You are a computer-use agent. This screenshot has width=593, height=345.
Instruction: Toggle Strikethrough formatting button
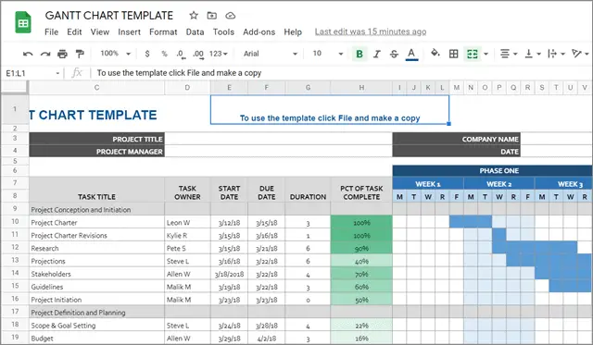click(x=394, y=54)
